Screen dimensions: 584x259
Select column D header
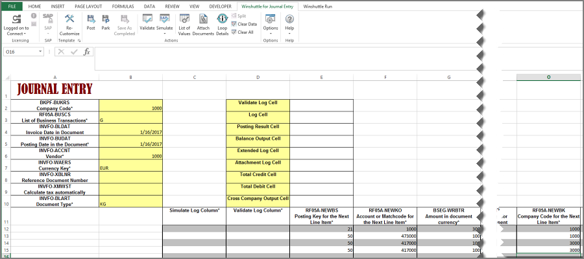point(258,77)
